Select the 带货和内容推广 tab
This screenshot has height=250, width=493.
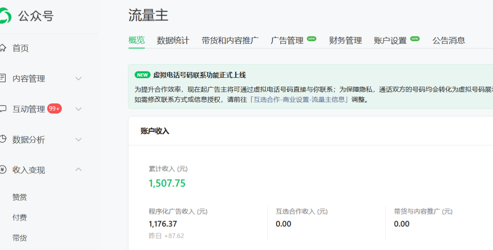click(230, 40)
